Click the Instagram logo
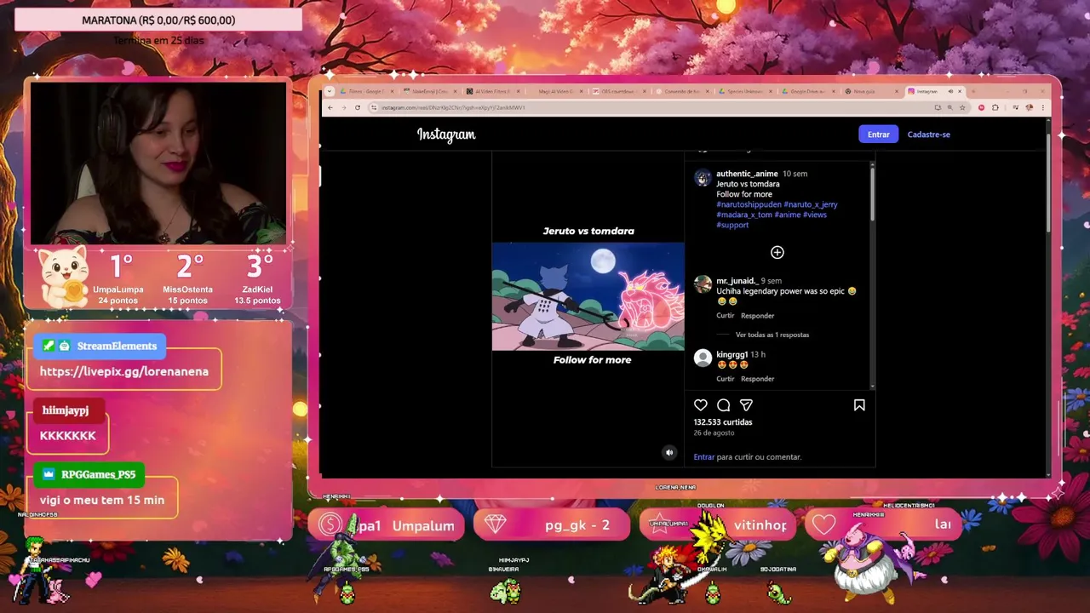Screen dimensions: 1090x613 tap(446, 135)
